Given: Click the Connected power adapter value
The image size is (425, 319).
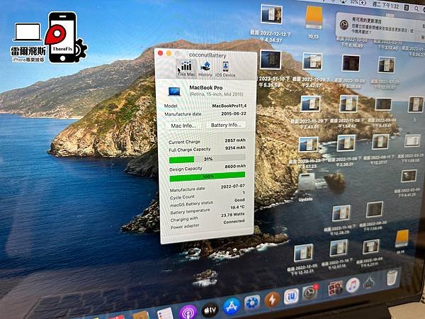Looking at the screenshot, I should point(234,222).
